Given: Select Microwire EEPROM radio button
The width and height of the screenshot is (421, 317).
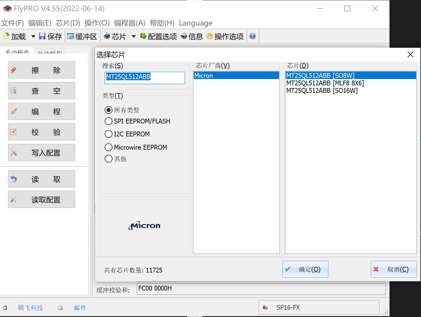Looking at the screenshot, I should (x=109, y=147).
